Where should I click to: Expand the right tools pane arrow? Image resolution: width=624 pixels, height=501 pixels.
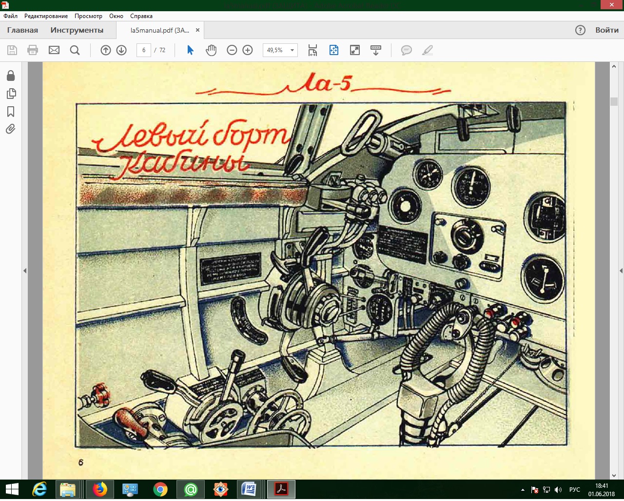pyautogui.click(x=621, y=270)
